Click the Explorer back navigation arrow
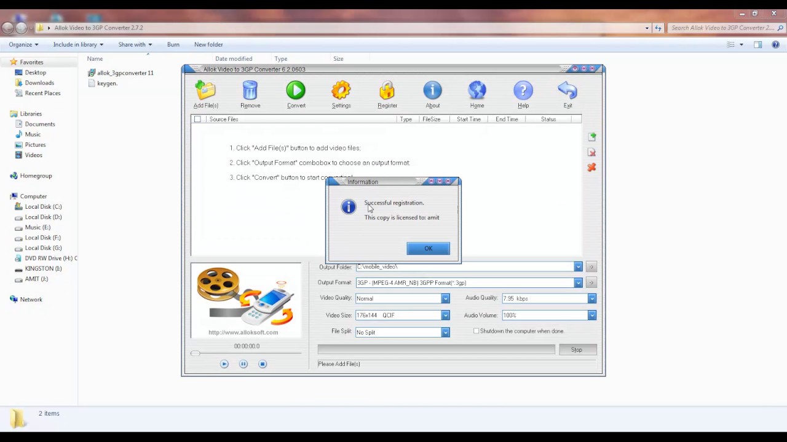 7,28
